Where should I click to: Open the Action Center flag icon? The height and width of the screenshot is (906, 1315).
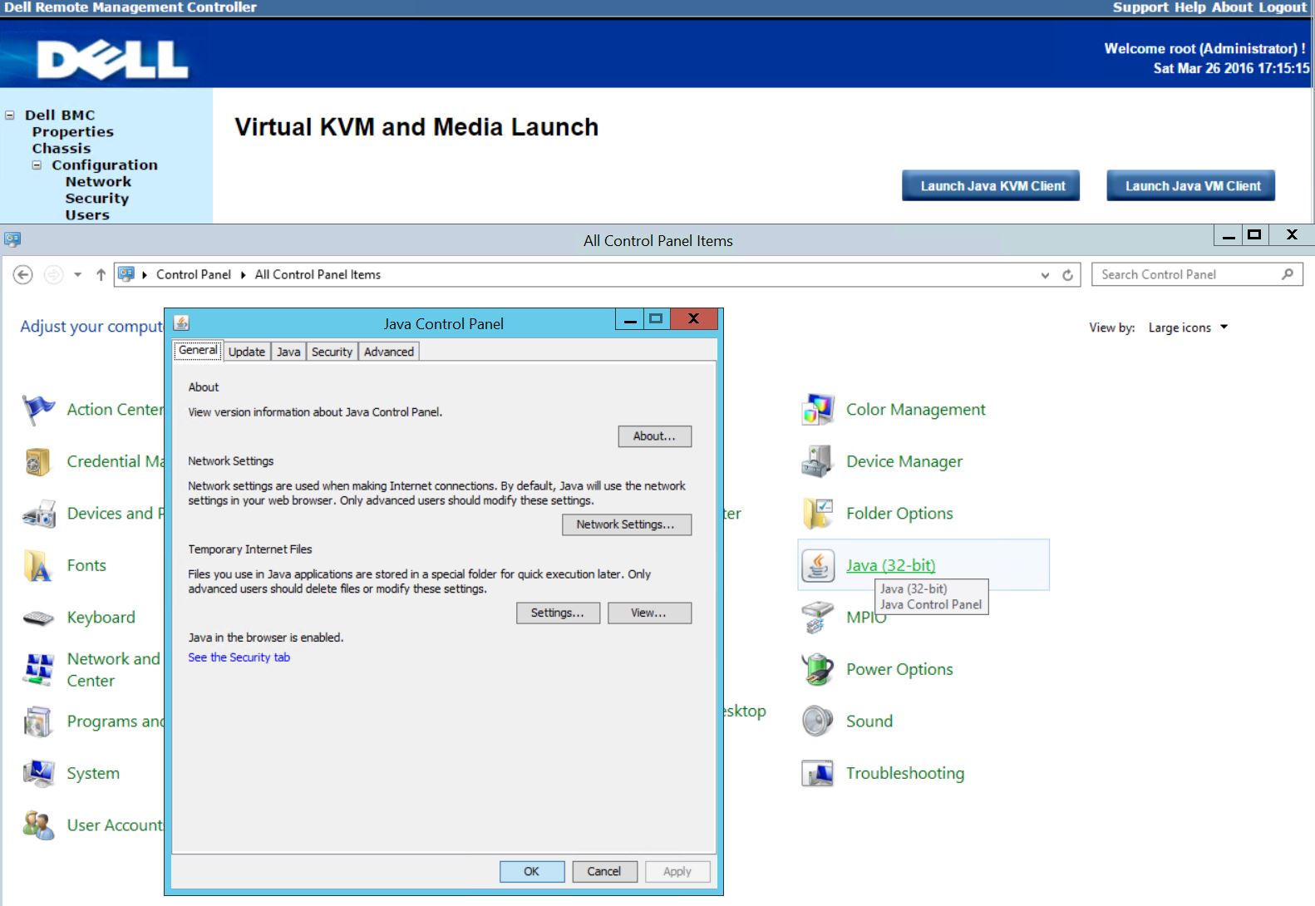click(x=38, y=410)
